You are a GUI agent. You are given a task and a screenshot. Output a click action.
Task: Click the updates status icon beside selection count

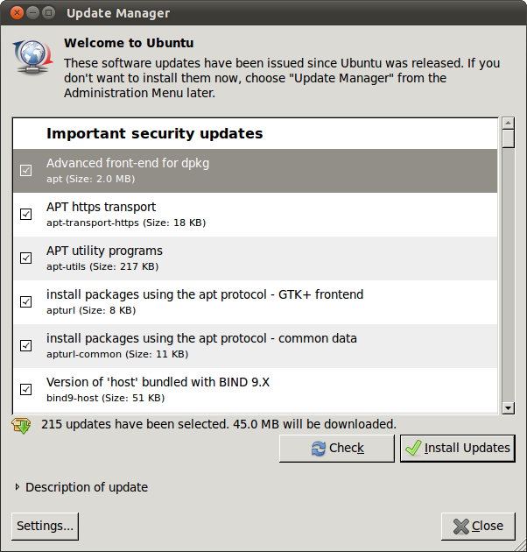[21, 425]
